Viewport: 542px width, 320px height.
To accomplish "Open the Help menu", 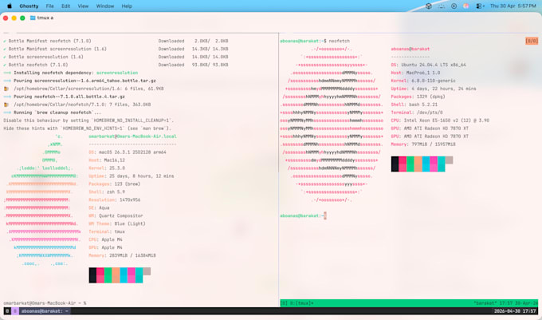I will click(127, 6).
